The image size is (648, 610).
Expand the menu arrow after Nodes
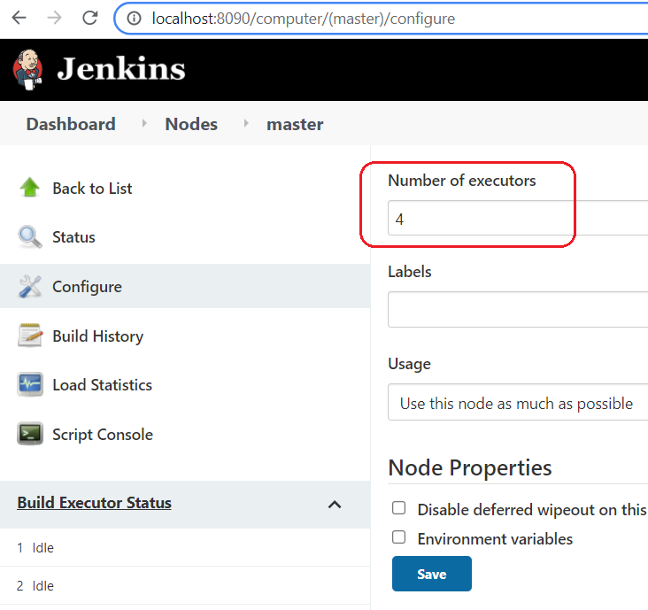[x=246, y=123]
